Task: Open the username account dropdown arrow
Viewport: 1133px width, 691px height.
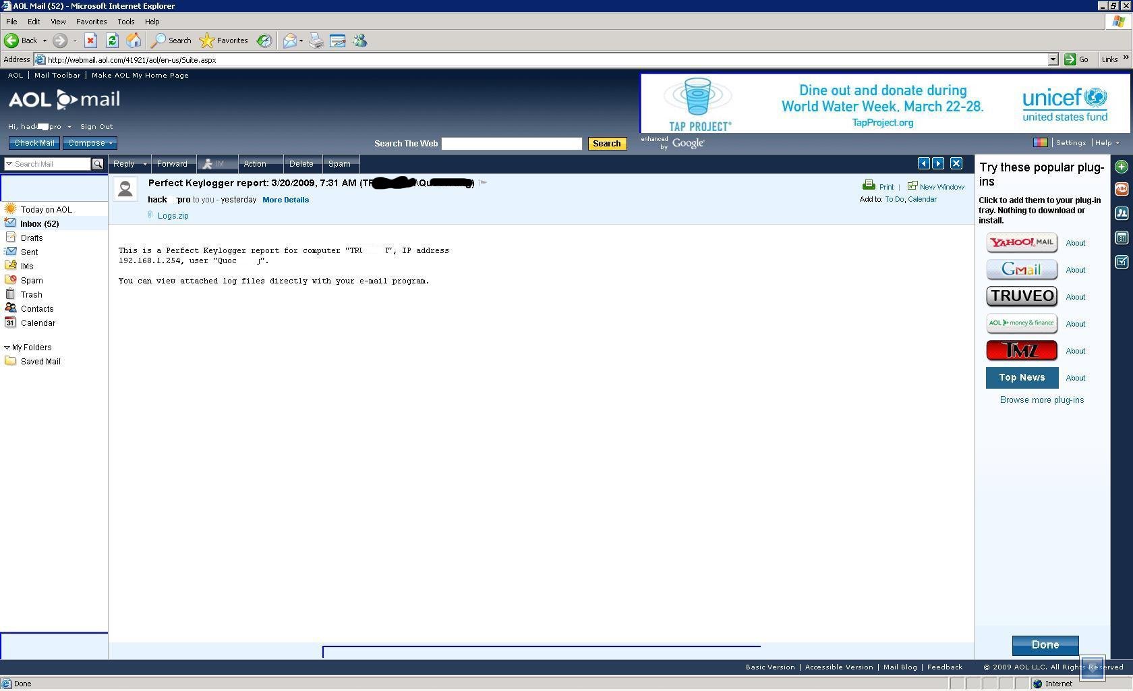Action: click(x=69, y=127)
